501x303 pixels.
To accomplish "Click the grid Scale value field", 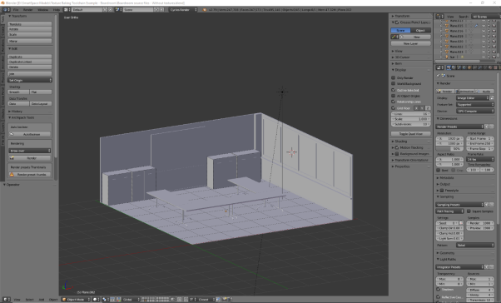I will coord(411,119).
